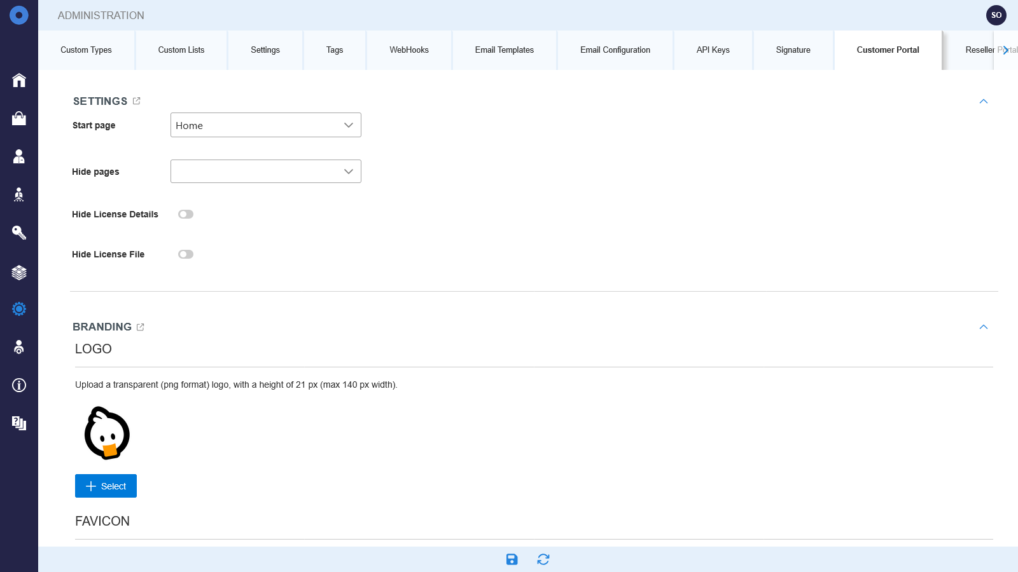Open the Customers section in sidebar

(19, 156)
